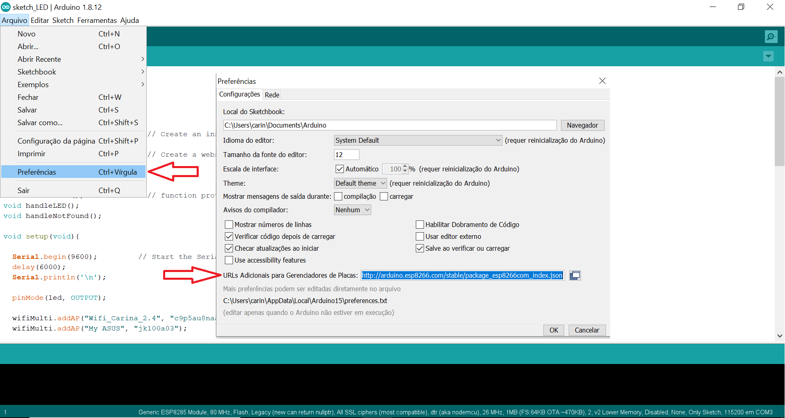Open the Ajuda menu

tap(130, 20)
